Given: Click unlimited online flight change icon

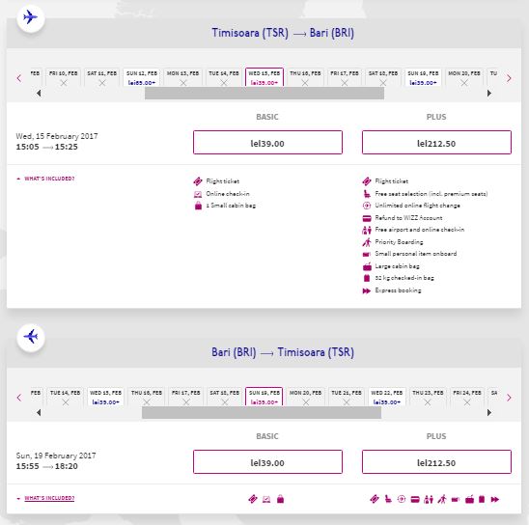Looking at the screenshot, I should [x=367, y=206].
